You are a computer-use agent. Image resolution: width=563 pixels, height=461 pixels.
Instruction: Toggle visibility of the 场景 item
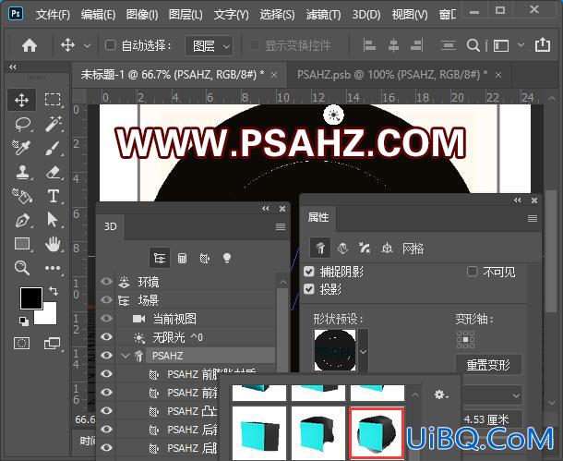(106, 299)
